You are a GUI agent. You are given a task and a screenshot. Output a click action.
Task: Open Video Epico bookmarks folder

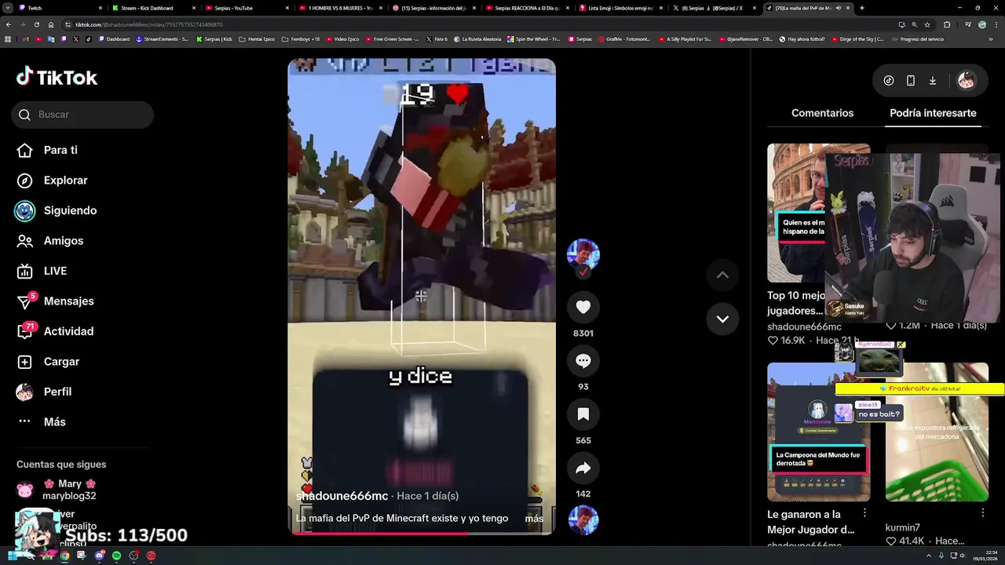(x=342, y=38)
